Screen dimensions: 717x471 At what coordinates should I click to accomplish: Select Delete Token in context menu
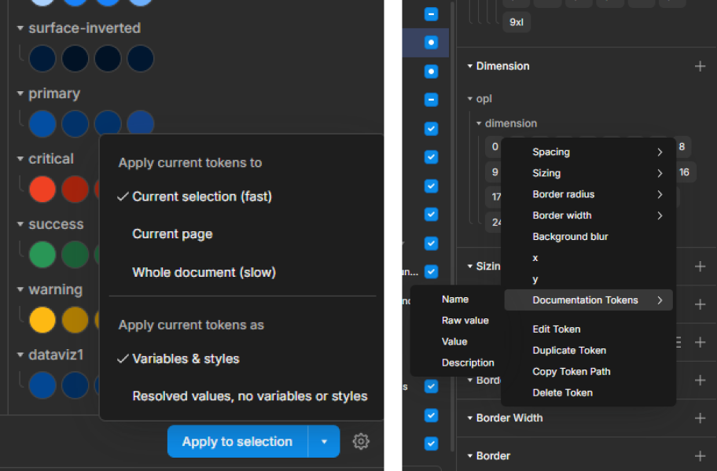coord(562,392)
